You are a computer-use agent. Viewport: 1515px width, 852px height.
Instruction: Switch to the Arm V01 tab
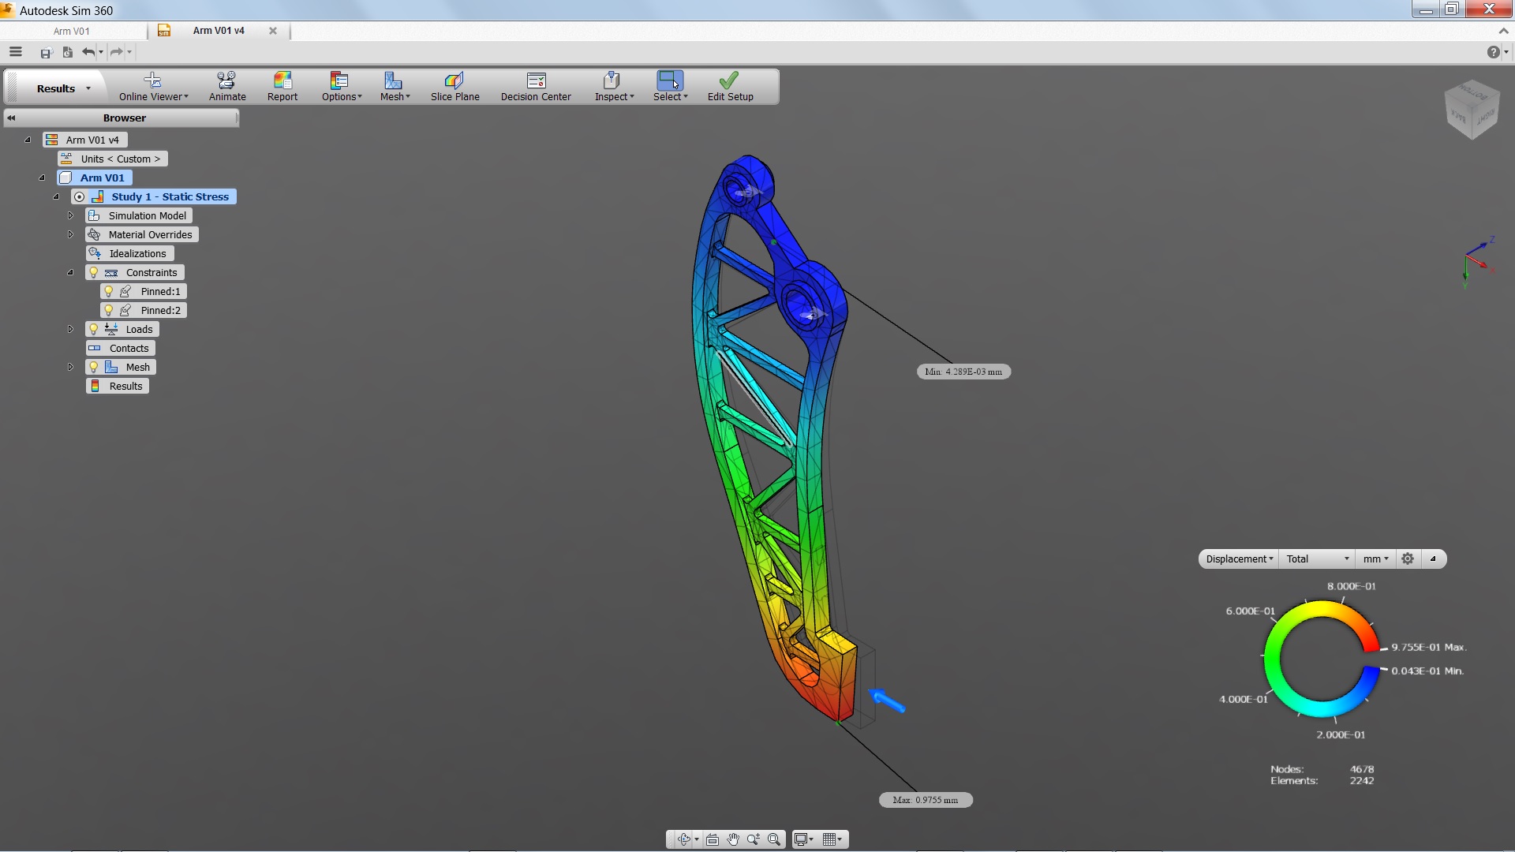tap(72, 31)
